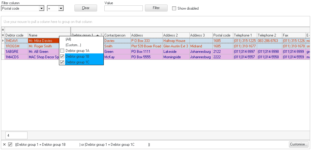The height and width of the screenshot is (150, 311).
Task: Click the X icon to remove the active filter
Action: pos(4,144)
